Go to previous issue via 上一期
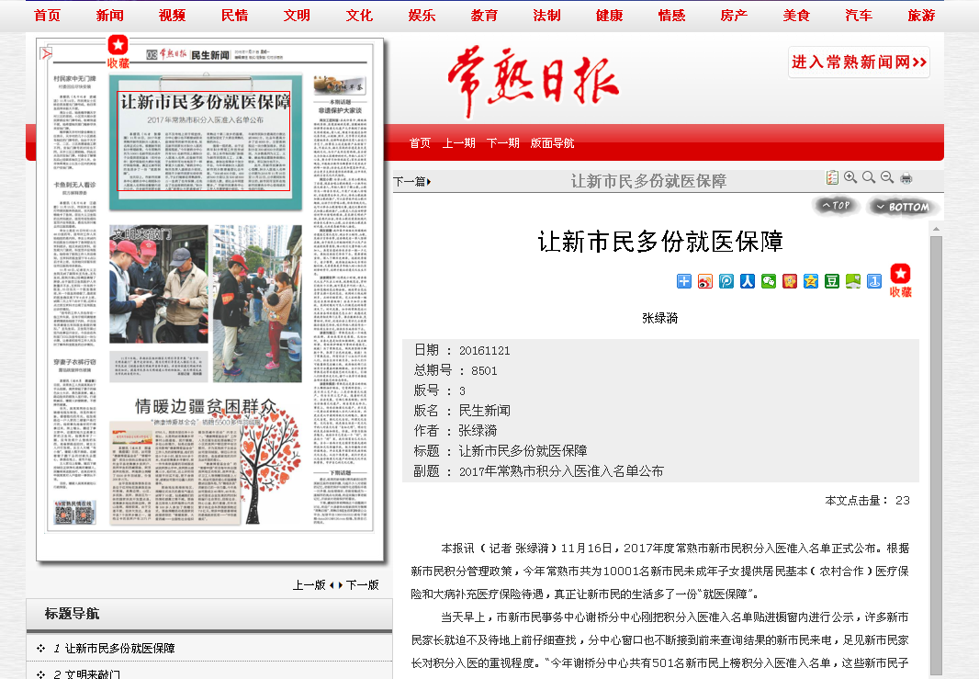Image resolution: width=979 pixels, height=679 pixels. 459,143
